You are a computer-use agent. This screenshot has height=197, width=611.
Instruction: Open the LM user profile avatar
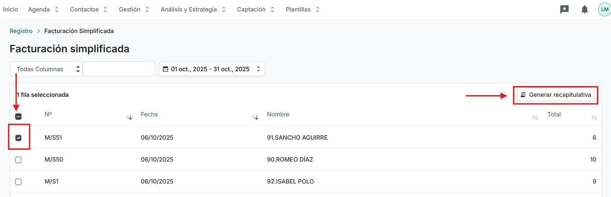coord(605,9)
